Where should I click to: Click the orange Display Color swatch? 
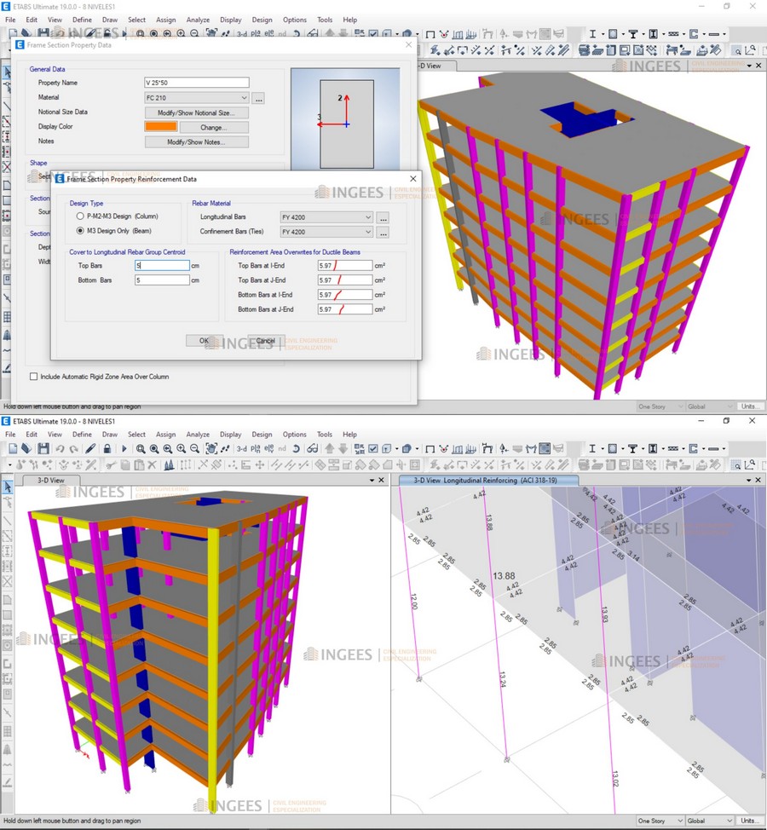[161, 127]
